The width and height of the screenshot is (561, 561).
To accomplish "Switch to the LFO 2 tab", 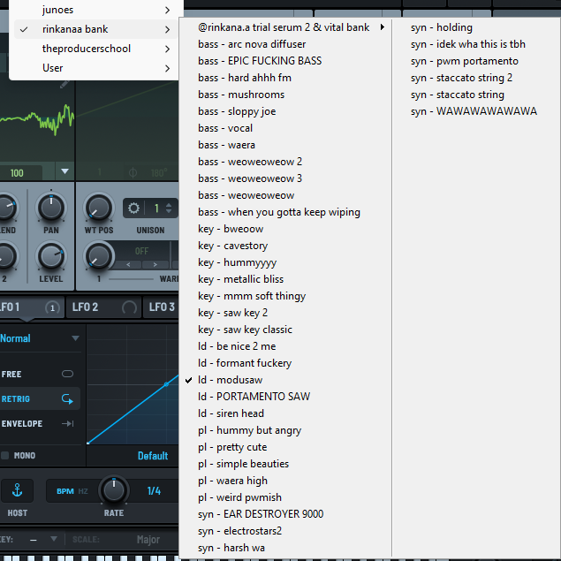I will (104, 307).
